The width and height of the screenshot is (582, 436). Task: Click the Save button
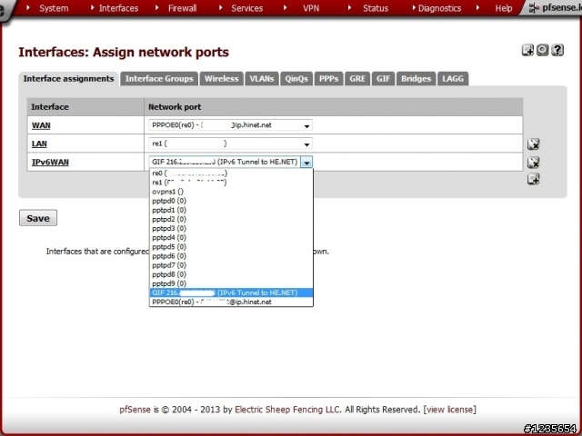pyautogui.click(x=38, y=218)
